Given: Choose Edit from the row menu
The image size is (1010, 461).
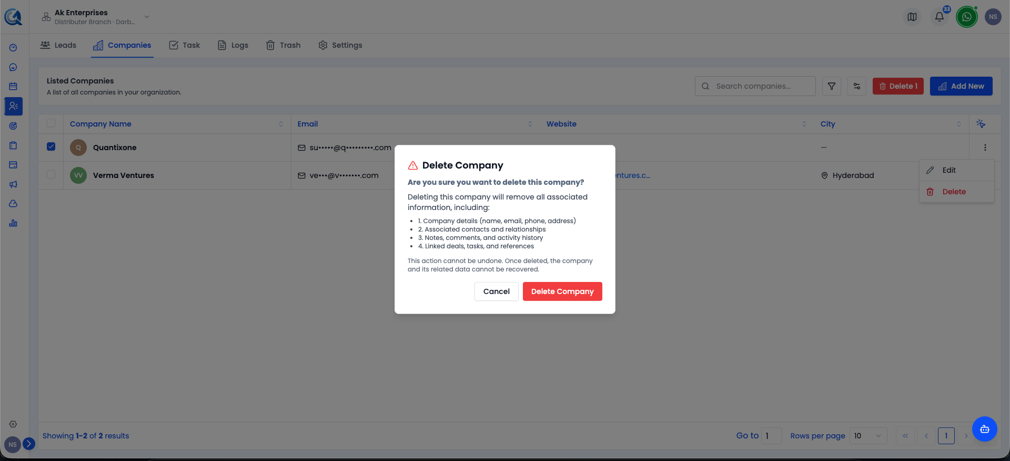Looking at the screenshot, I should click(x=957, y=170).
